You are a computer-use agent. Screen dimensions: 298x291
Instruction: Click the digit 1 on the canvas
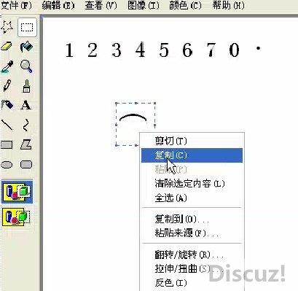[x=69, y=50]
